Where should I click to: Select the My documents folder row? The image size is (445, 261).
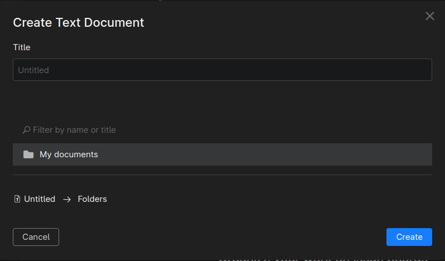tap(223, 154)
